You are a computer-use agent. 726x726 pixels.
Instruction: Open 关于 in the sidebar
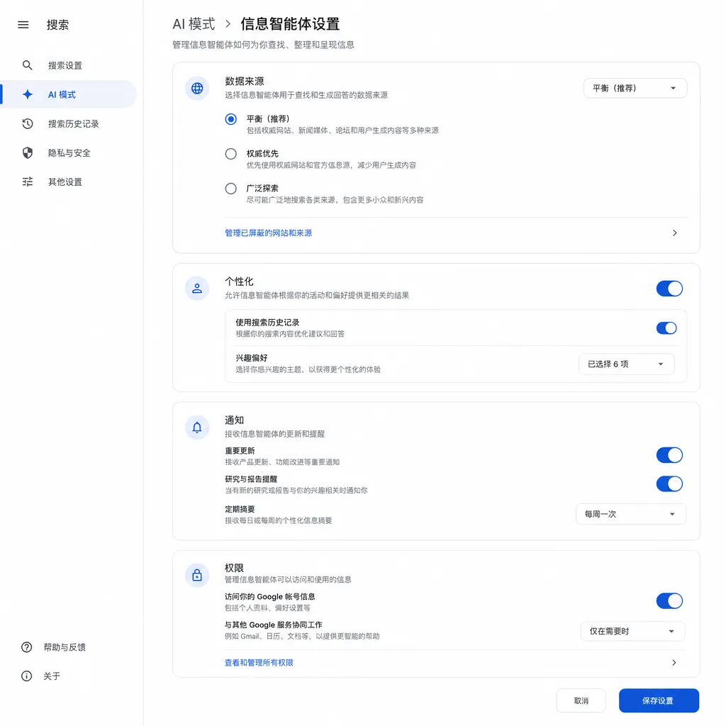tap(40, 676)
